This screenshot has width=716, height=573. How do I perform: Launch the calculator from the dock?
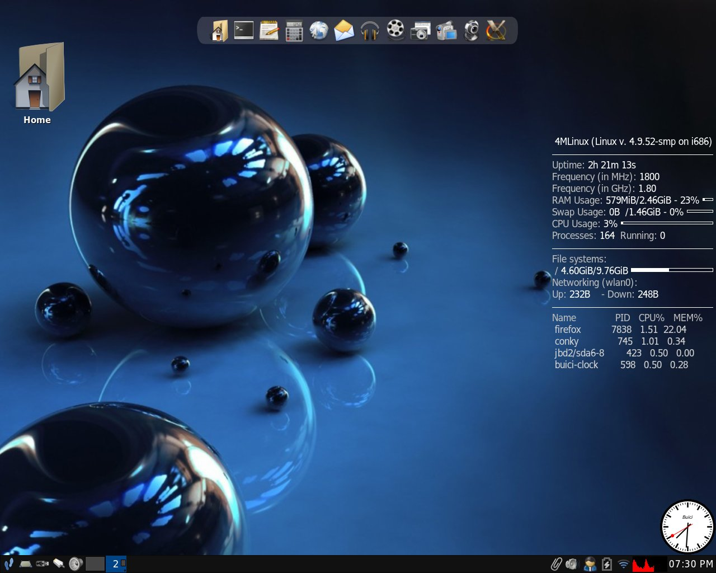coord(294,31)
